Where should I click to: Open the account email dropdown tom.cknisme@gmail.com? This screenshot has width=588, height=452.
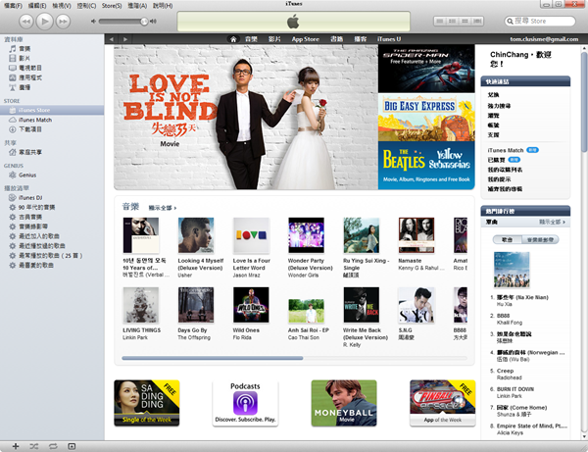coord(524,39)
